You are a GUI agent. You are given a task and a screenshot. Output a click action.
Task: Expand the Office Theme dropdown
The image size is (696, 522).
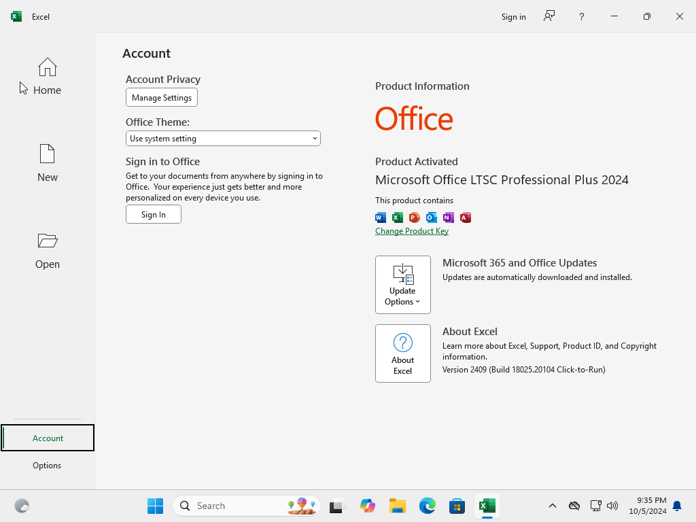(223, 139)
